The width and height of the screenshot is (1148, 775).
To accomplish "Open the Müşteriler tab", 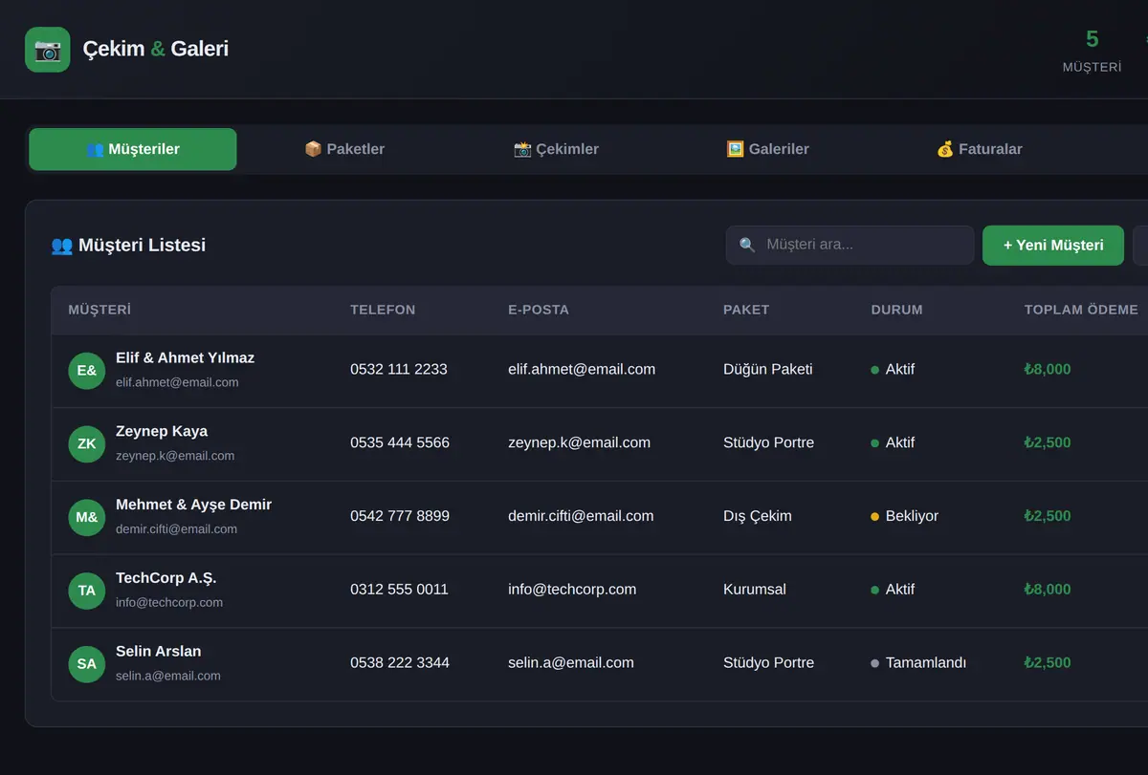I will [x=133, y=149].
